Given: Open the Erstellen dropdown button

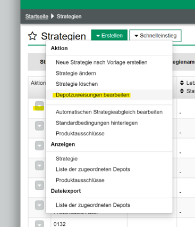Looking at the screenshot, I should click(x=109, y=35).
